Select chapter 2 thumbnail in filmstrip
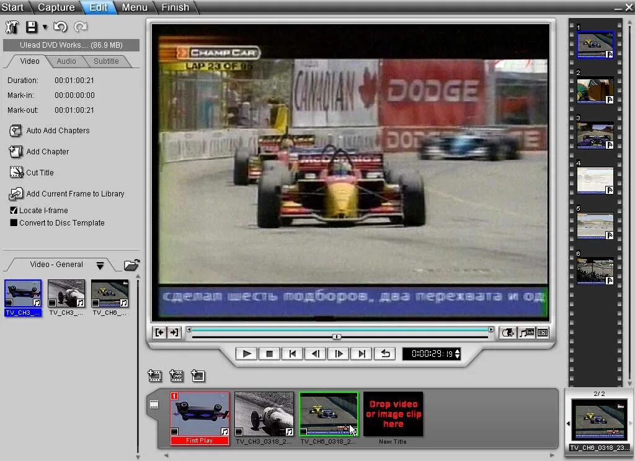 595,90
